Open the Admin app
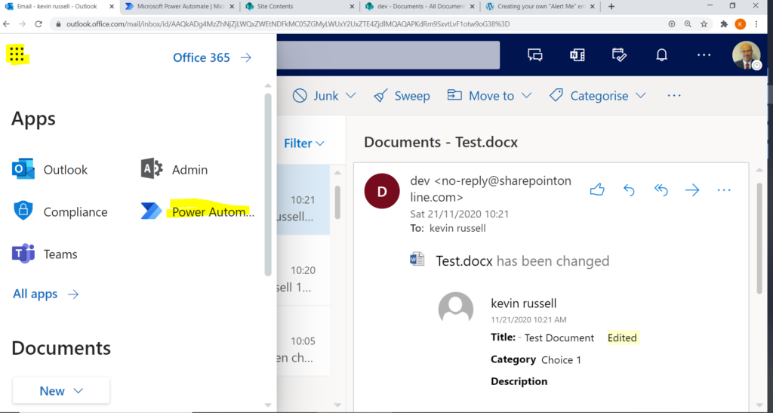The width and height of the screenshot is (773, 413). pyautogui.click(x=174, y=170)
